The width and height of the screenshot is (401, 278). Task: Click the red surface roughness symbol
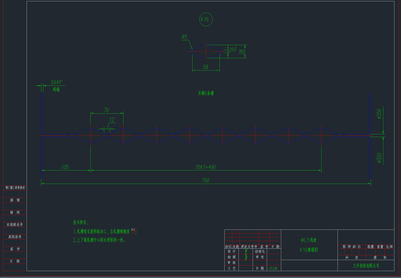[134, 231]
